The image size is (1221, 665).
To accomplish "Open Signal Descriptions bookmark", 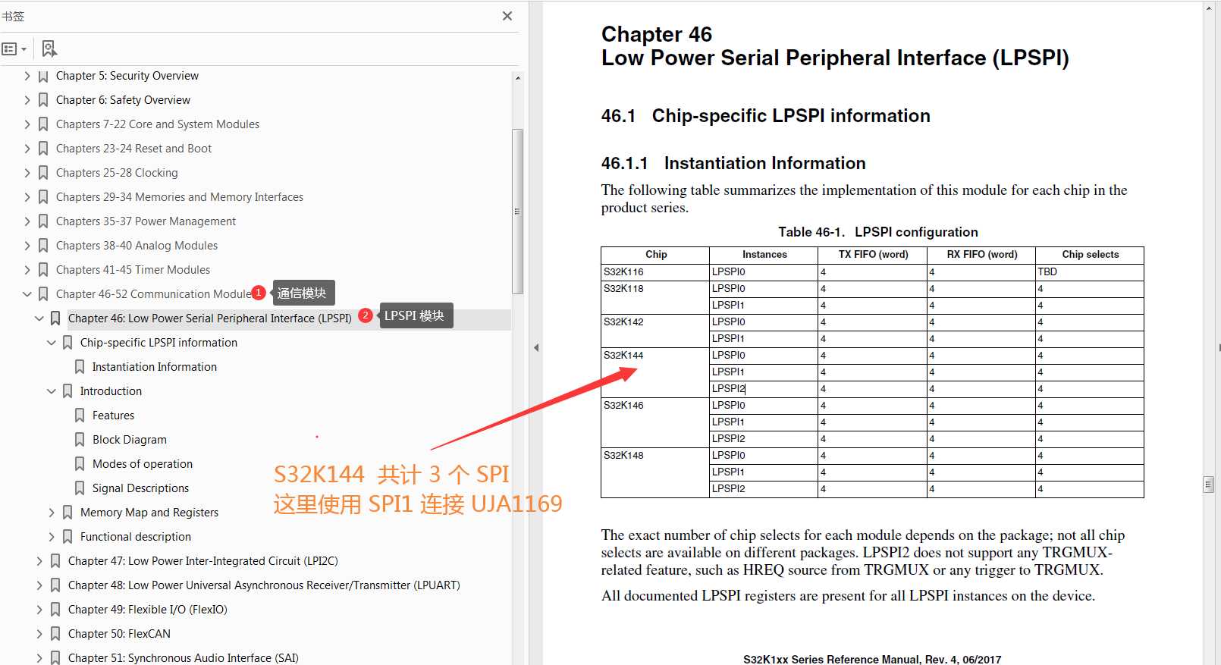I will pyautogui.click(x=140, y=488).
